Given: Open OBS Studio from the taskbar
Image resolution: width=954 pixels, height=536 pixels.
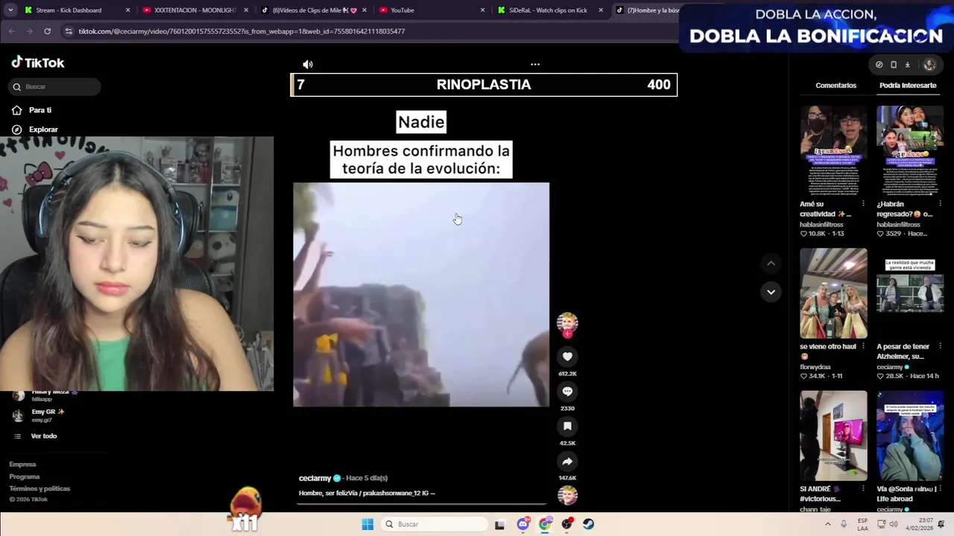Looking at the screenshot, I should [567, 524].
